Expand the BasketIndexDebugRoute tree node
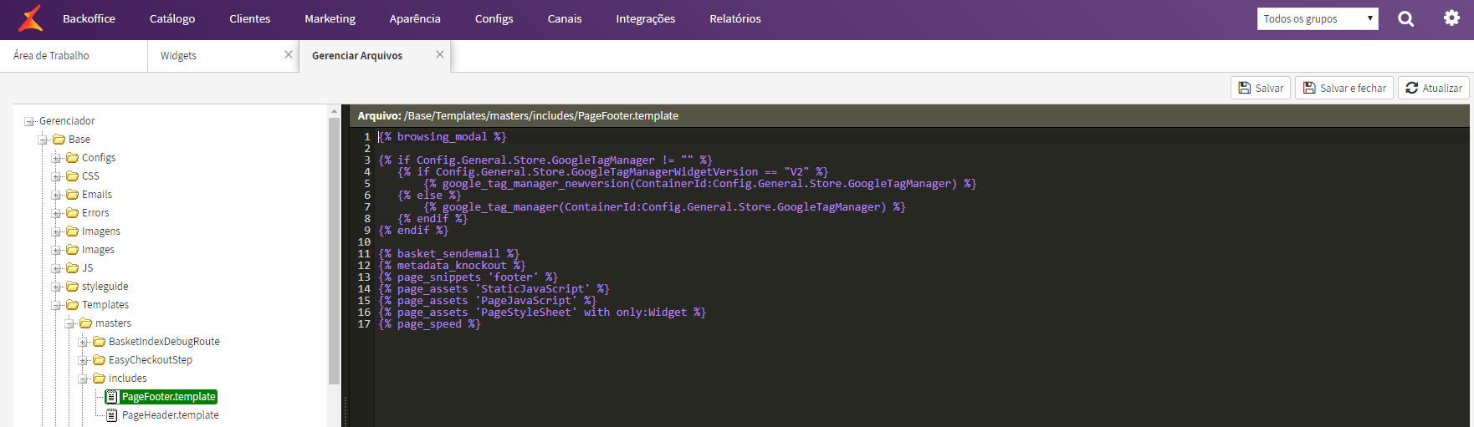This screenshot has height=427, width=1474. pyautogui.click(x=83, y=342)
